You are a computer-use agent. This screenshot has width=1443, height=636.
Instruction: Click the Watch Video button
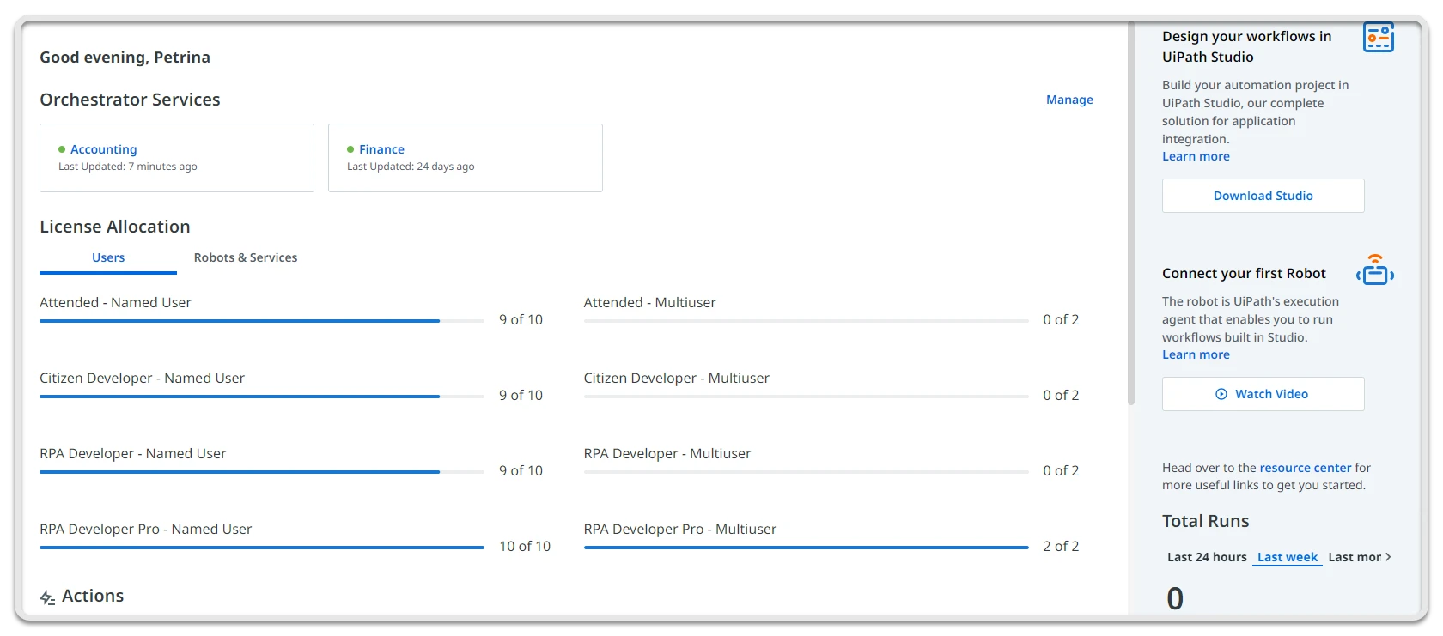click(1263, 394)
